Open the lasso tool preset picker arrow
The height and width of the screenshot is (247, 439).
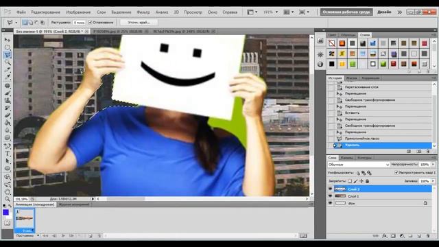coord(16,23)
